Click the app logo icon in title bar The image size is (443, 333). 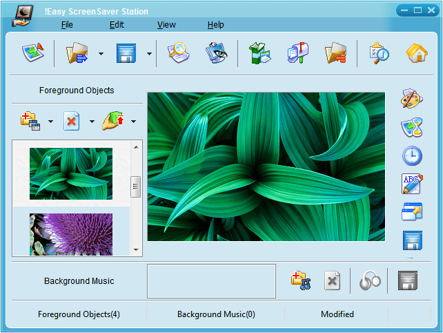[x=23, y=17]
